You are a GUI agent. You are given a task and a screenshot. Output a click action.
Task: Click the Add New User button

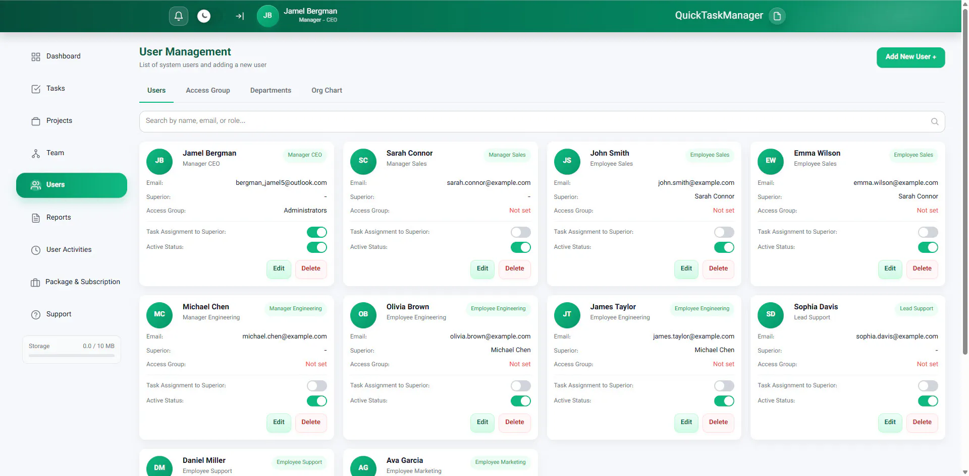tap(910, 57)
